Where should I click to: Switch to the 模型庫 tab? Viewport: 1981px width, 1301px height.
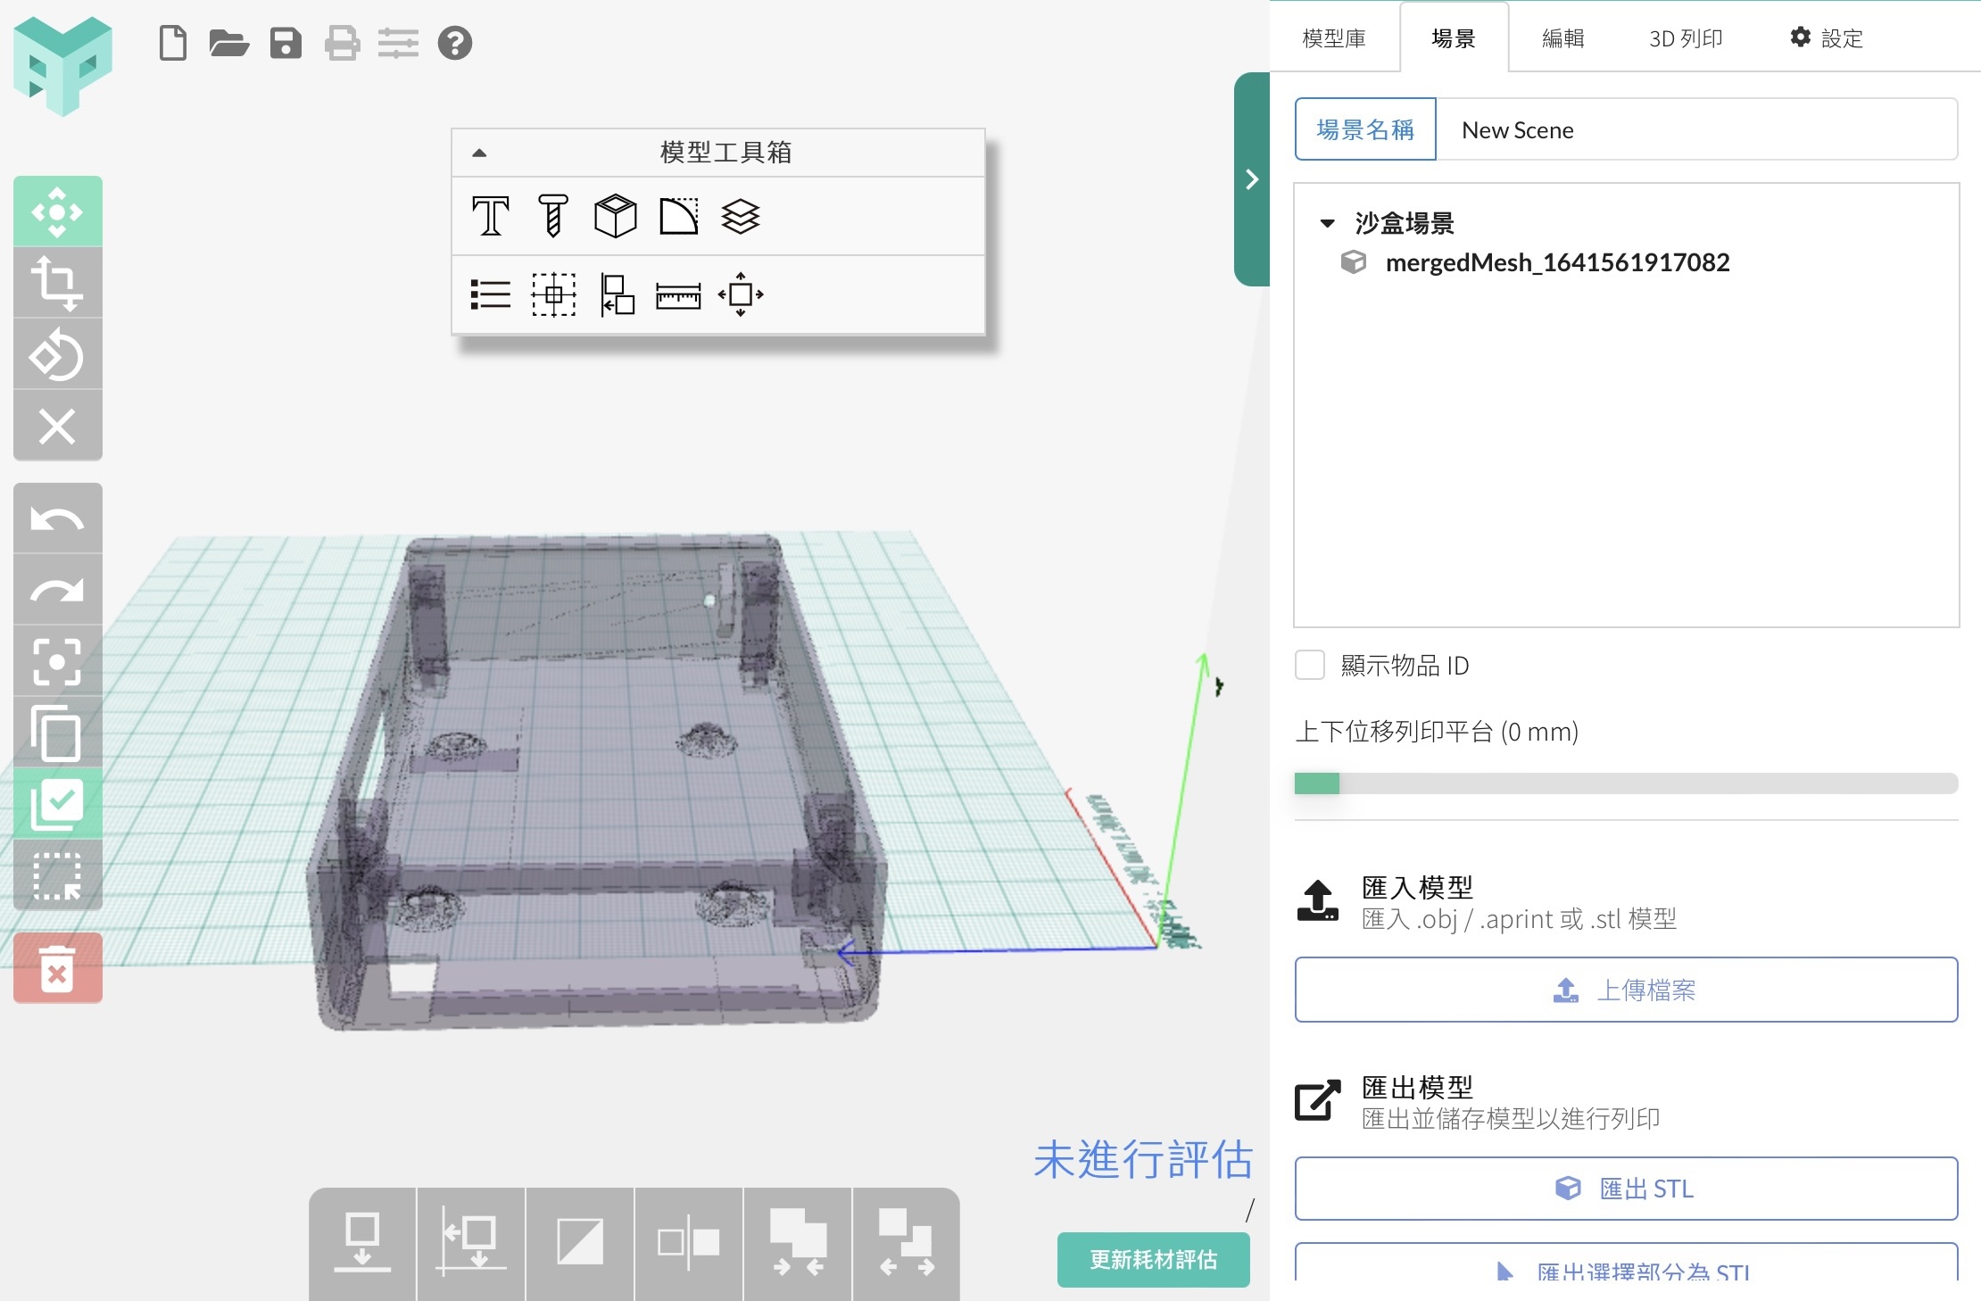[1334, 38]
